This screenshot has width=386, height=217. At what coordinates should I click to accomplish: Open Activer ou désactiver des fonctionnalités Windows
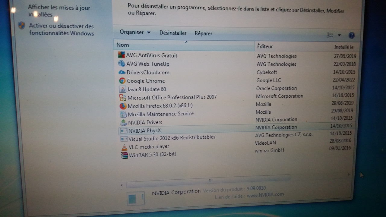click(x=62, y=30)
